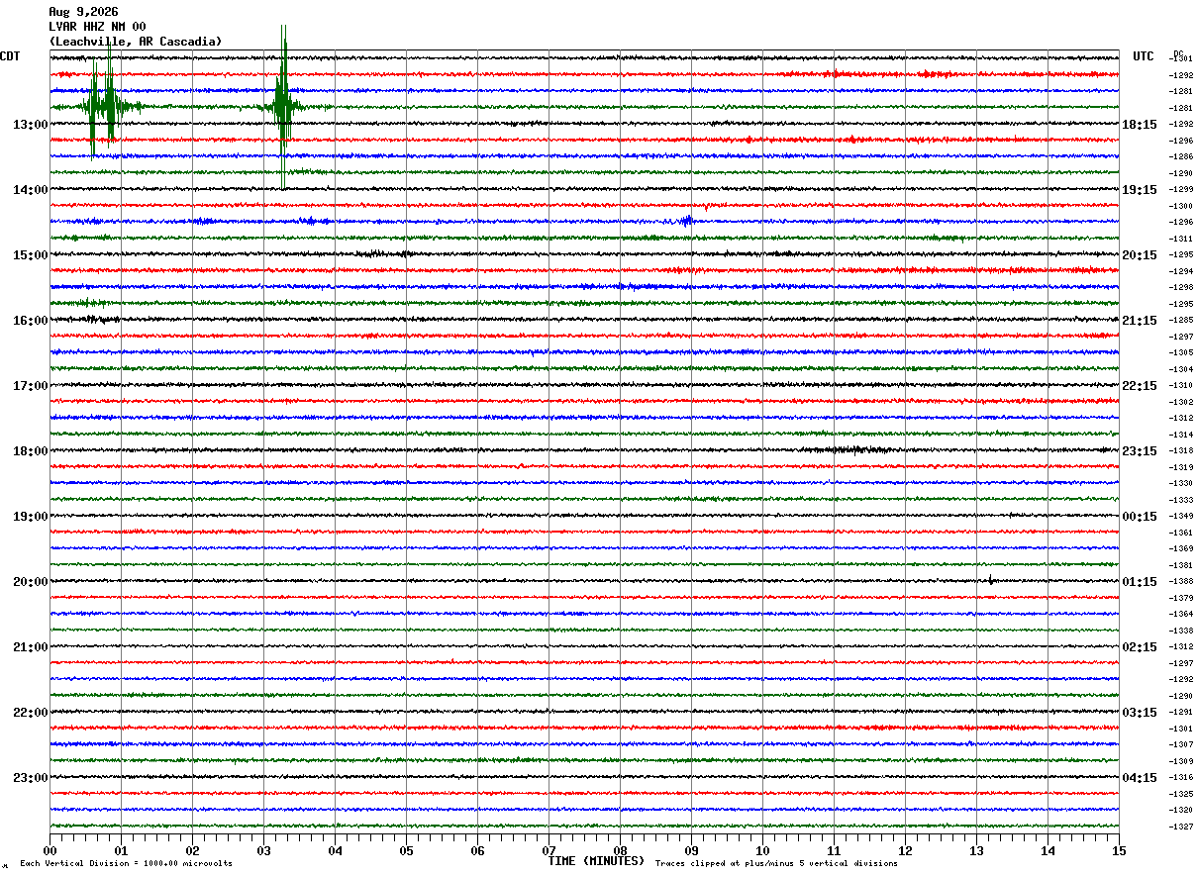
Task: Click the DC offset value -1309
Action: point(1181,761)
